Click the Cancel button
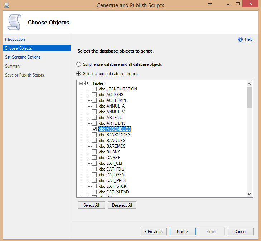261x241 pixels. click(240, 232)
